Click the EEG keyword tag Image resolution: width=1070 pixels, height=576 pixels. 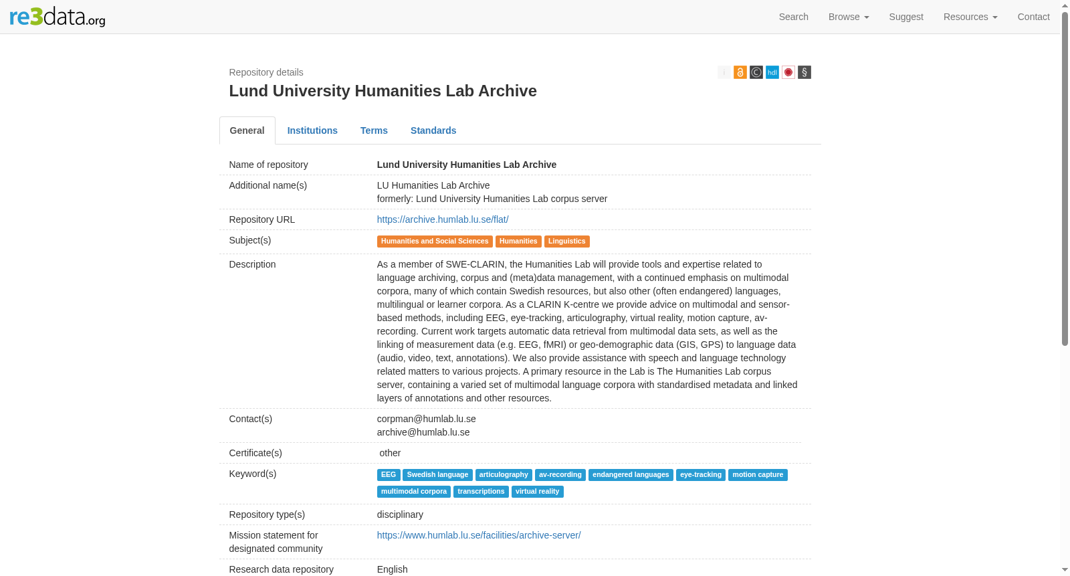389,475
